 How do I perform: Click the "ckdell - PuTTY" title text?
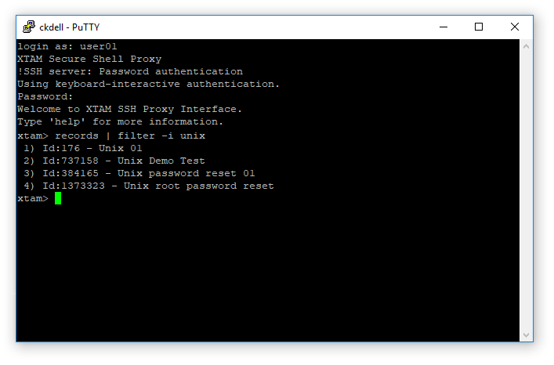(x=69, y=27)
